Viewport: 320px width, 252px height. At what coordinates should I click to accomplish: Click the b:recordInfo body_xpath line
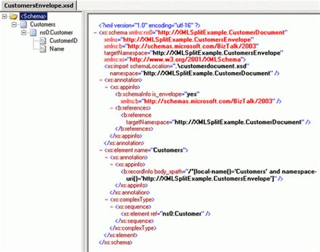(219, 175)
